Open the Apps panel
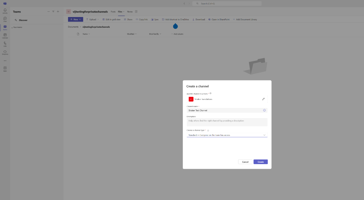This screenshot has height=200, width=364. (x=5, y=68)
